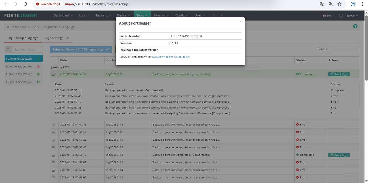368x183 pixels.
Task: Click green status icon on FGT40FTK2209CVE7
Action: pos(38,82)
